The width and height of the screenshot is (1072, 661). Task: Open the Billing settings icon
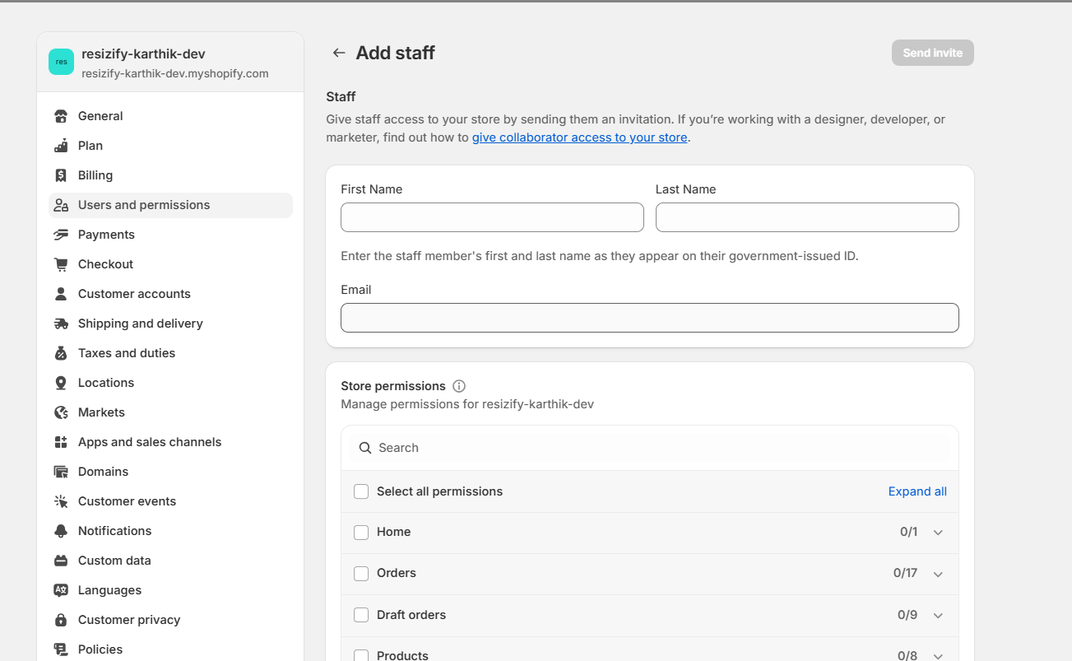pyautogui.click(x=61, y=175)
